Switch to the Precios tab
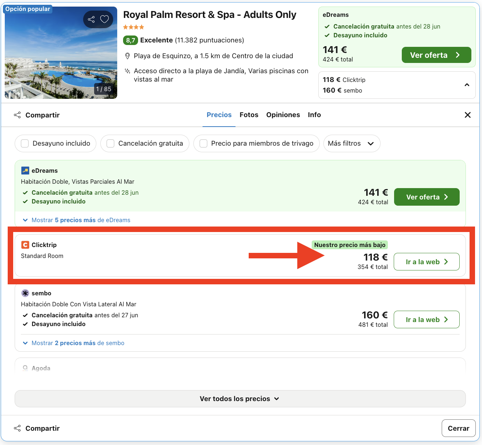Screen dimensions: 482x445 (x=219, y=115)
